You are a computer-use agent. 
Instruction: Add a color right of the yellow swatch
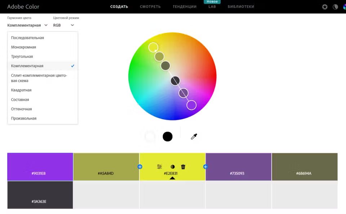[205, 167]
